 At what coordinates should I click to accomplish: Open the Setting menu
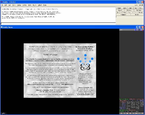pos(25,5)
